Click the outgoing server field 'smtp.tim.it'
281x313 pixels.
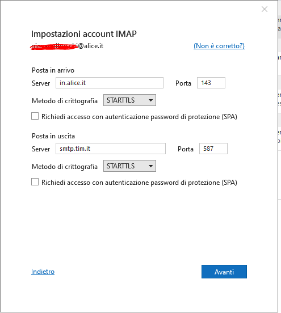111,149
